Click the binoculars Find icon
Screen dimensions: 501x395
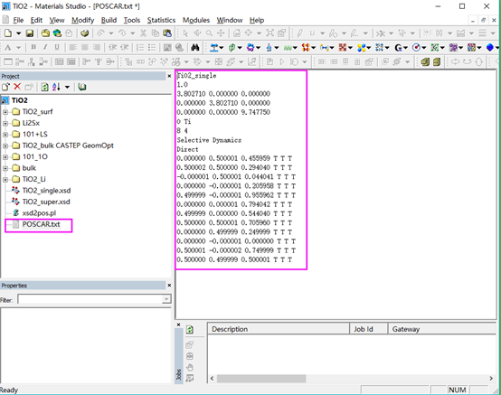point(195,48)
